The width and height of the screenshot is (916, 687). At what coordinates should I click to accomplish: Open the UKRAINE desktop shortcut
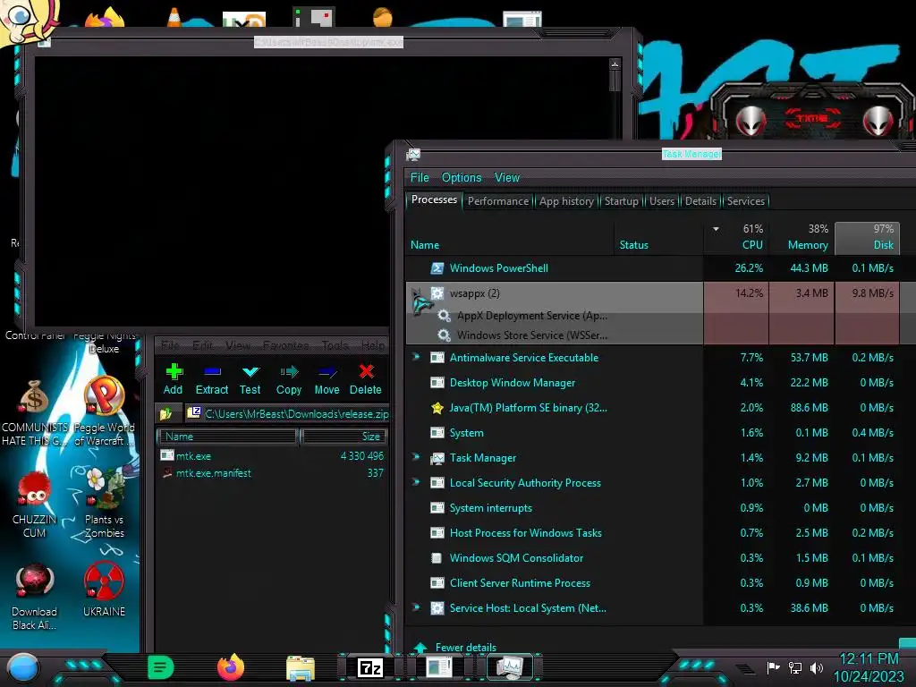click(104, 589)
